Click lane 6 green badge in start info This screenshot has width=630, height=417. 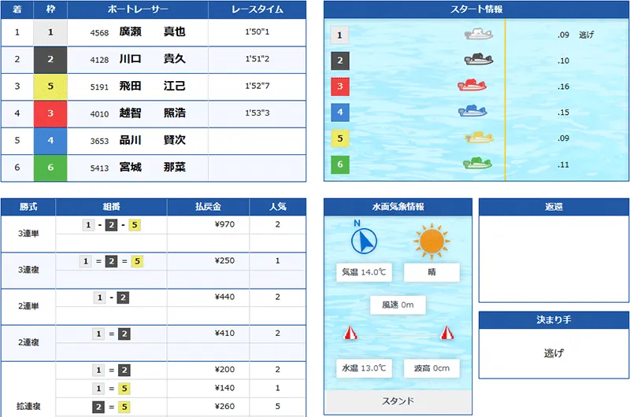click(x=340, y=164)
